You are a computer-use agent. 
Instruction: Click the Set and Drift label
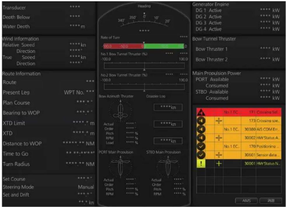pyautogui.click(x=16, y=195)
